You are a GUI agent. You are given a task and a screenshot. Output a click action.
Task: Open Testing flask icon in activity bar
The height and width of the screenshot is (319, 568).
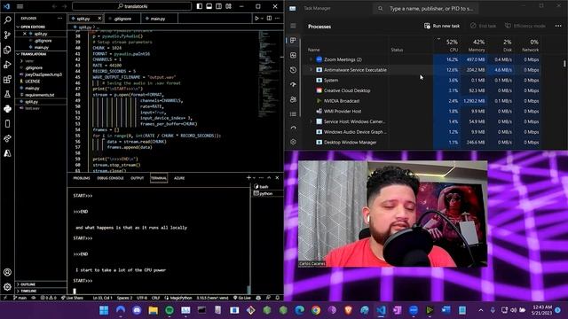coord(7,95)
